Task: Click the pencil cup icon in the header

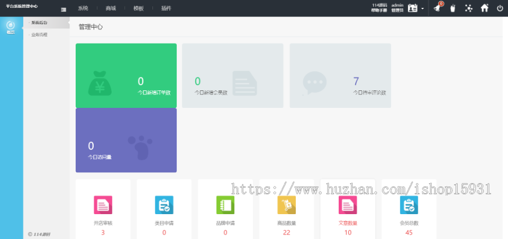Action: [453, 8]
